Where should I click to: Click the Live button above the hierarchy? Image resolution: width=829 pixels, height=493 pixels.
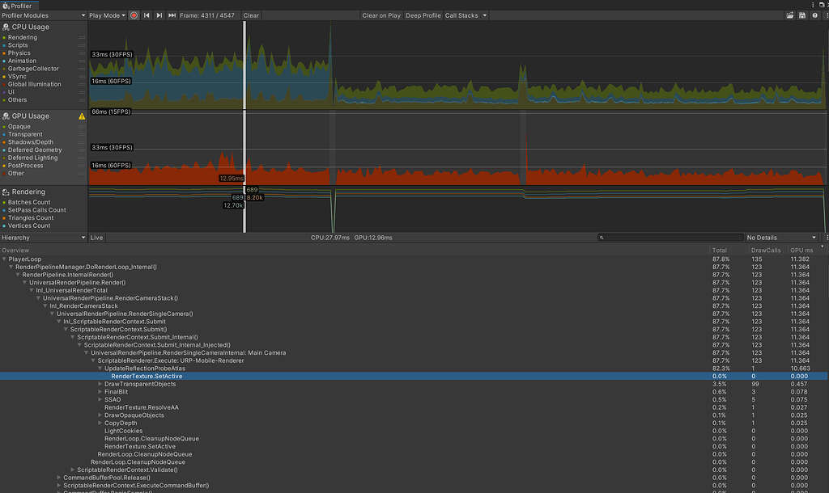(96, 237)
